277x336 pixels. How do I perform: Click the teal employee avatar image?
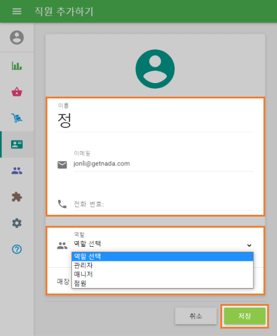pos(155,69)
